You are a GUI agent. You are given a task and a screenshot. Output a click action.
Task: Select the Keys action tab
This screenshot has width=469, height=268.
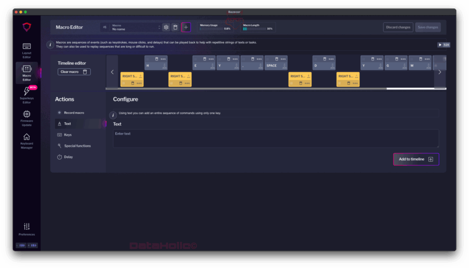pyautogui.click(x=68, y=135)
